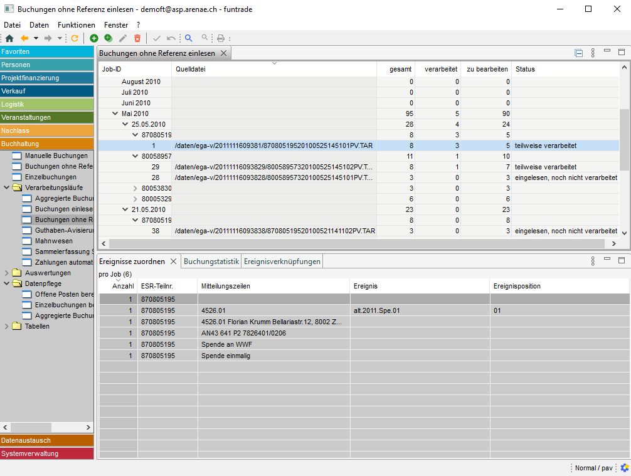Image resolution: width=631 pixels, height=476 pixels.
Task: Expand the Auswertungen folder in the sidebar
Action: [7, 273]
